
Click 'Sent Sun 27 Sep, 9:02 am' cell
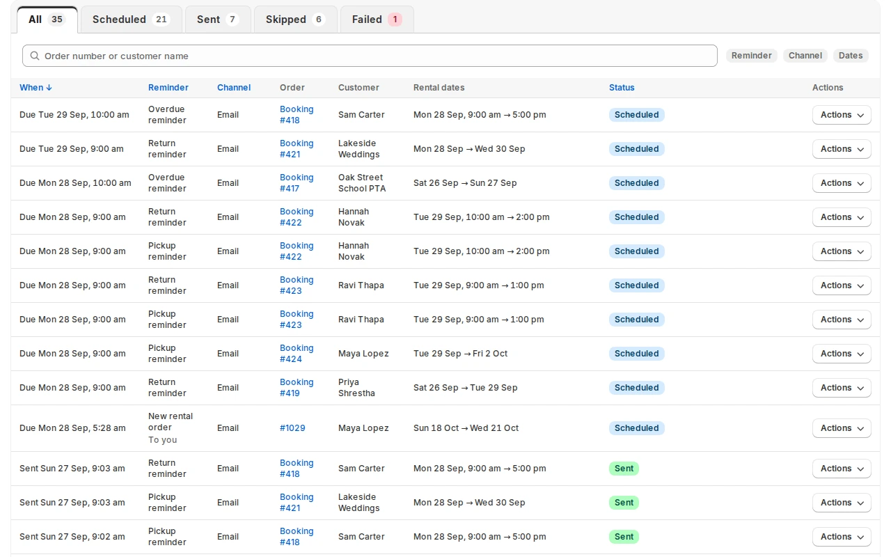pos(72,537)
